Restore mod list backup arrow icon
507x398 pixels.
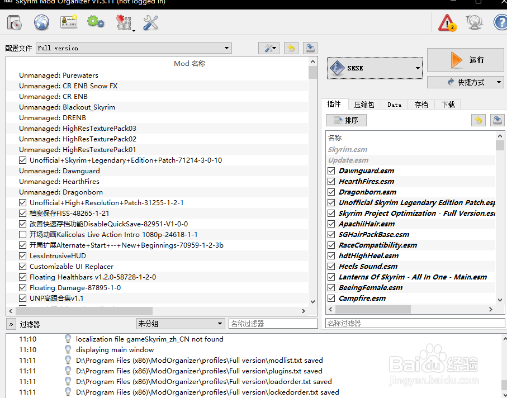pos(291,48)
